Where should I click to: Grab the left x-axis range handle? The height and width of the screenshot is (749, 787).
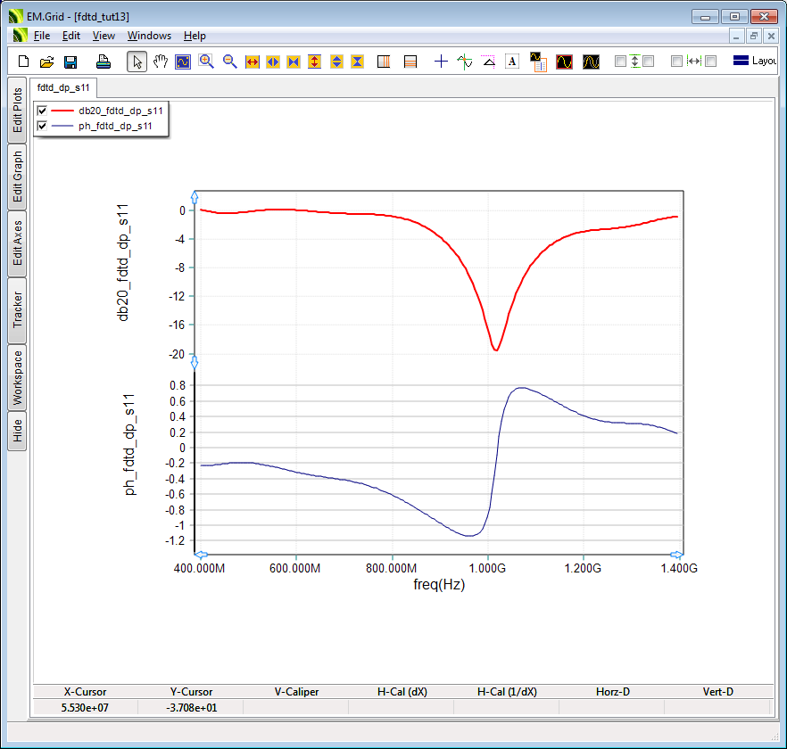pos(201,555)
